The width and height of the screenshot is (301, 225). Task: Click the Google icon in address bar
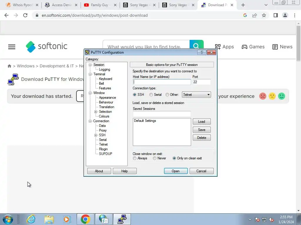pyautogui.click(x=245, y=15)
